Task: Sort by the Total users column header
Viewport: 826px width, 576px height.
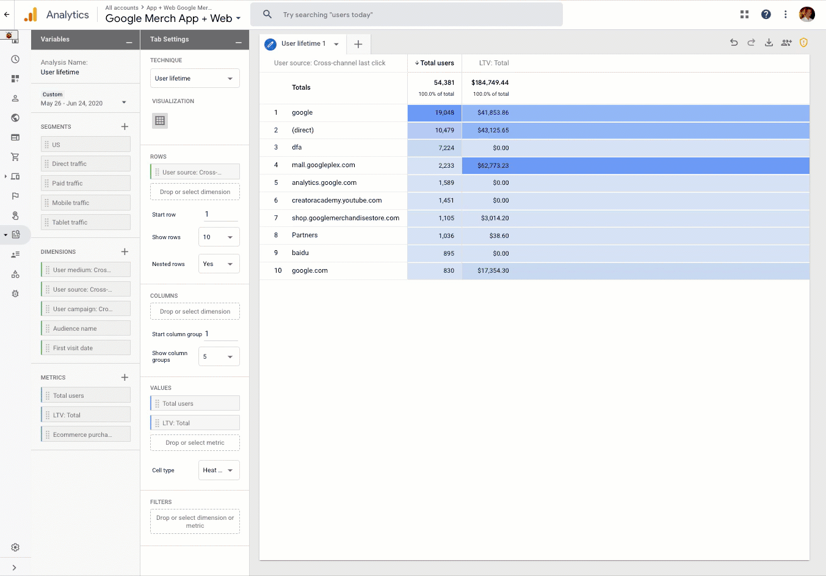Action: coord(437,63)
